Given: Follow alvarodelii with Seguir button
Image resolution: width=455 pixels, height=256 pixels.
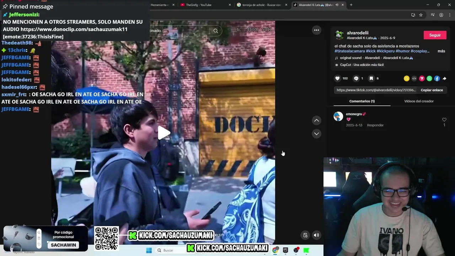Looking at the screenshot, I should (x=435, y=35).
